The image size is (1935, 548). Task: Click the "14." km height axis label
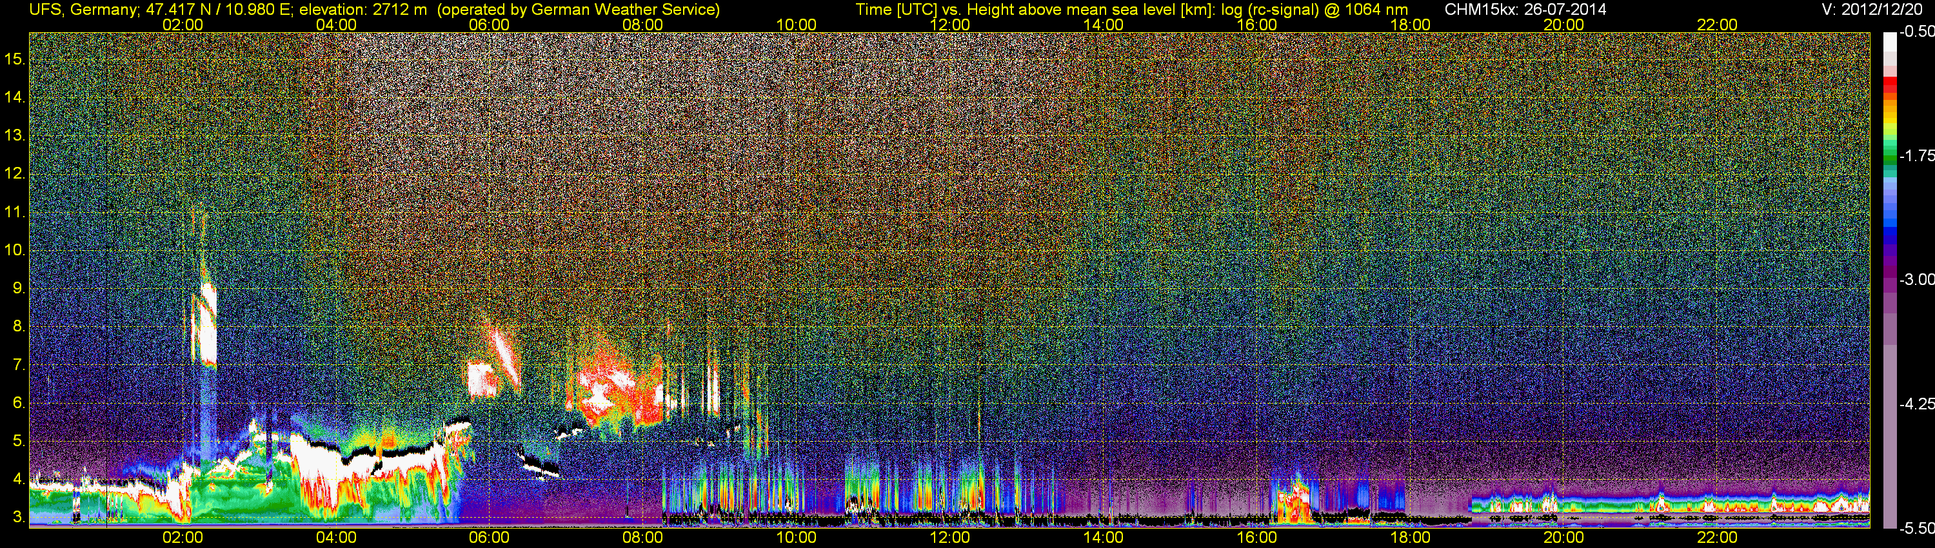15,97
